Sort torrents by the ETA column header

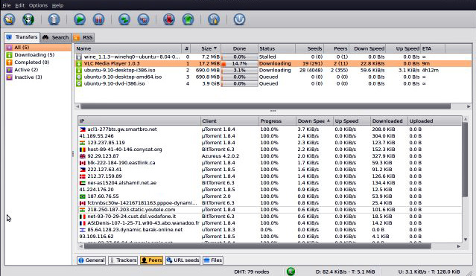pos(433,48)
